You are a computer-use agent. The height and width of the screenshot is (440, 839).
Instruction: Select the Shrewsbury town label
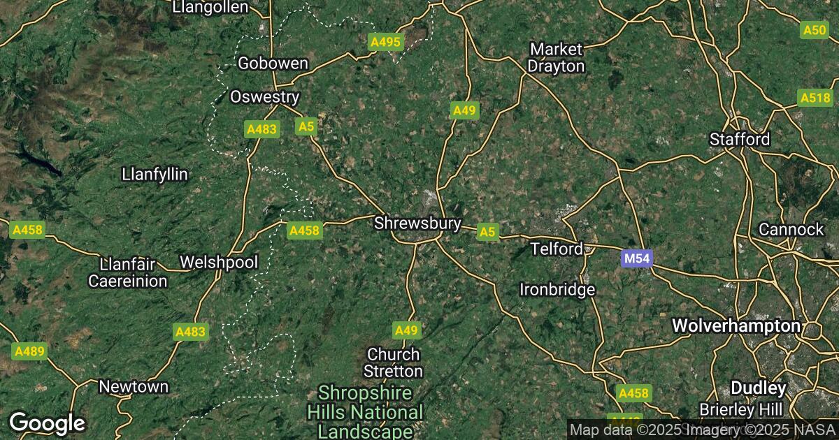point(418,223)
